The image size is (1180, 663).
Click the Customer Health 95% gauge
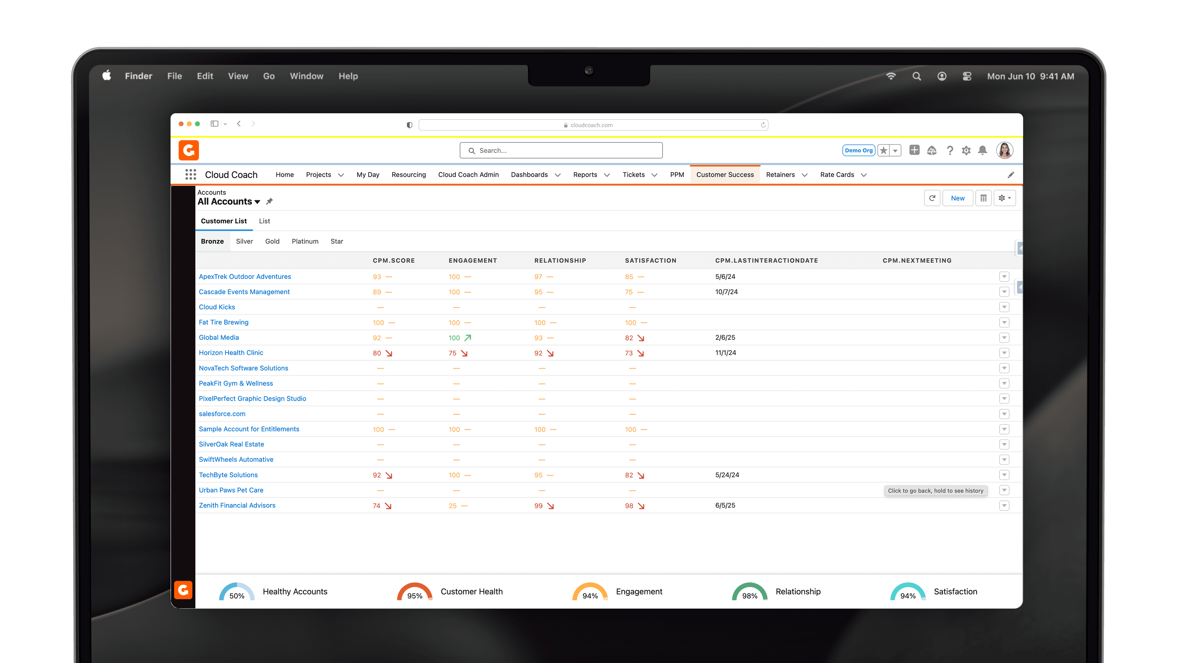415,591
